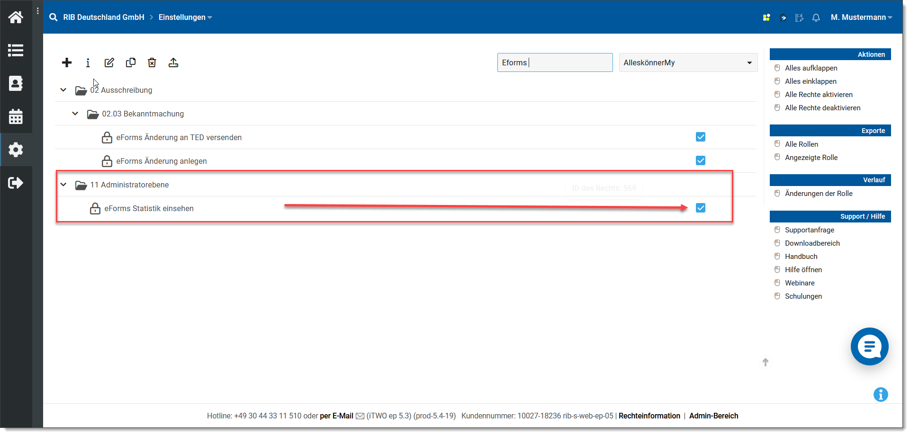Open the contacts sidebar icon
Image resolution: width=910 pixels, height=435 pixels.
pyautogui.click(x=16, y=83)
